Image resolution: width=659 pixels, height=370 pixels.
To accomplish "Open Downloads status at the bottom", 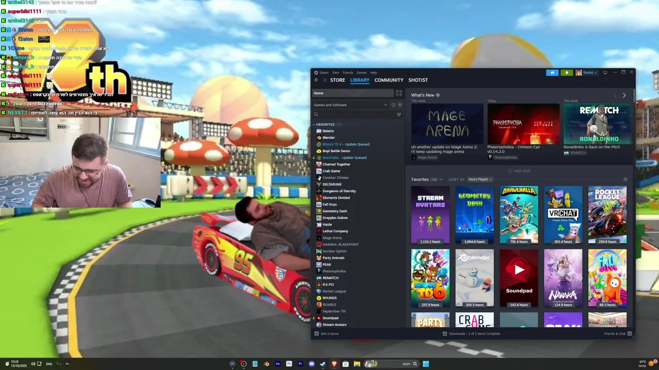I will tap(472, 334).
